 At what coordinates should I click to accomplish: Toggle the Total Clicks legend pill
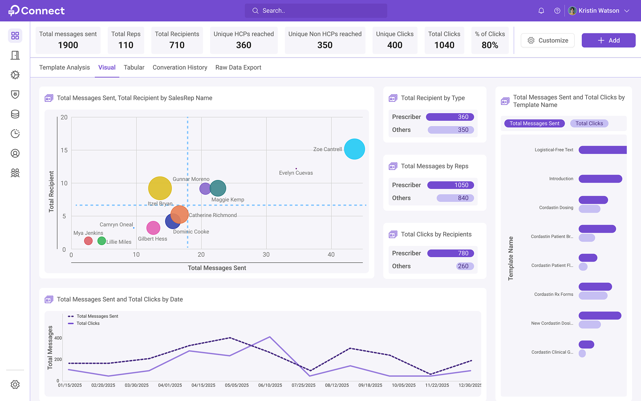click(x=589, y=123)
